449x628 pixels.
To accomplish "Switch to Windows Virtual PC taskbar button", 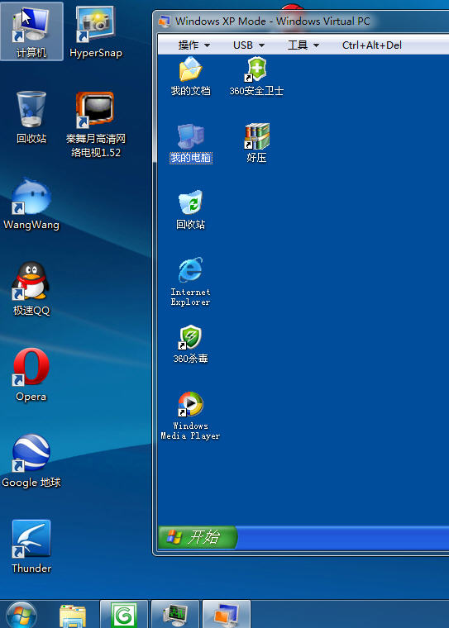I will click(x=227, y=615).
